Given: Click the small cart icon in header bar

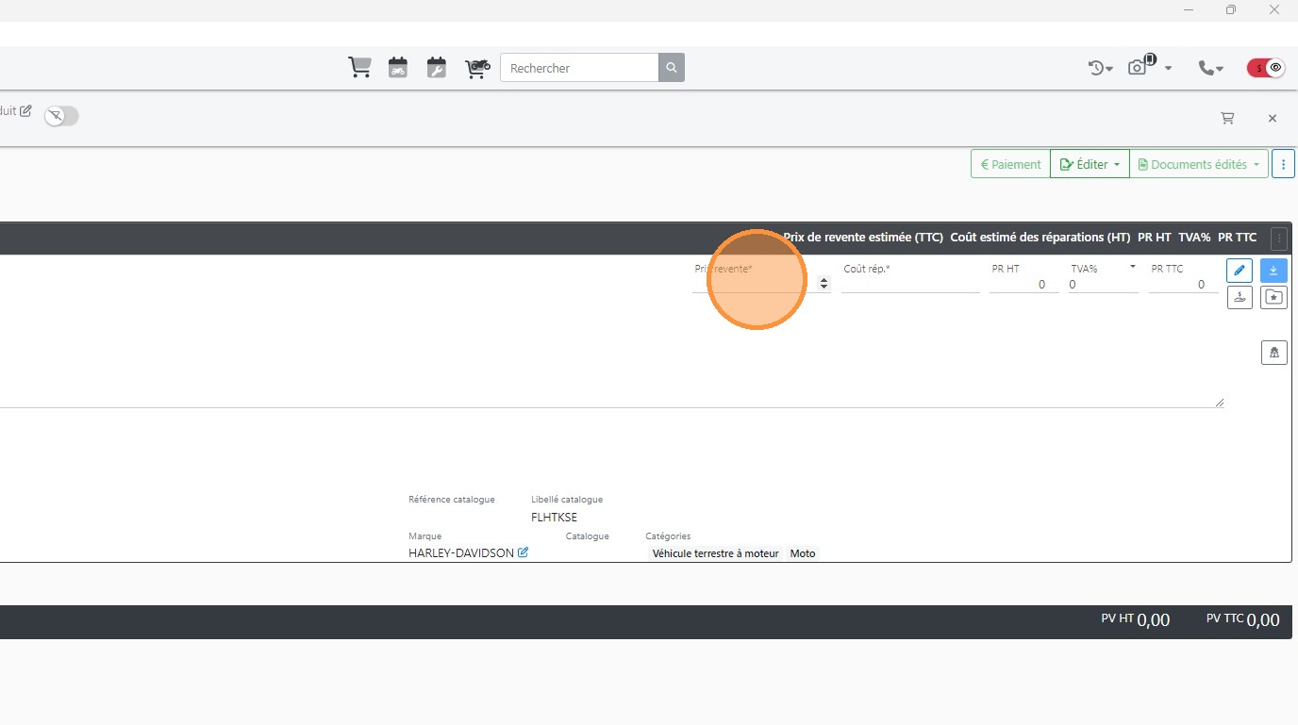Looking at the screenshot, I should [x=1227, y=118].
